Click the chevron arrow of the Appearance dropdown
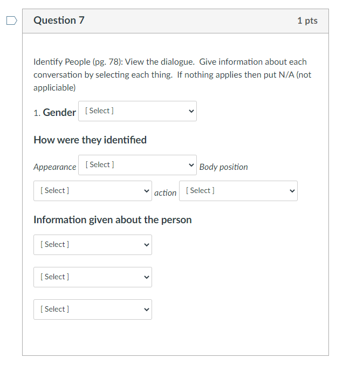This screenshot has width=350, height=365. (190, 165)
